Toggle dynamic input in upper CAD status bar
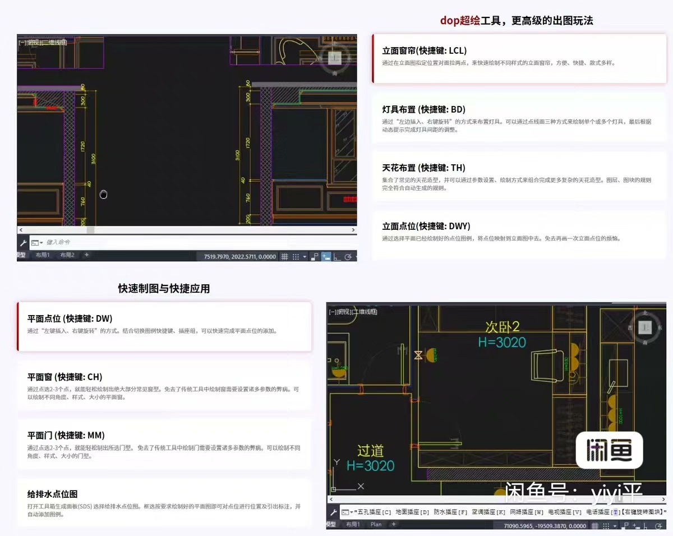The image size is (673, 536). pyautogui.click(x=326, y=256)
